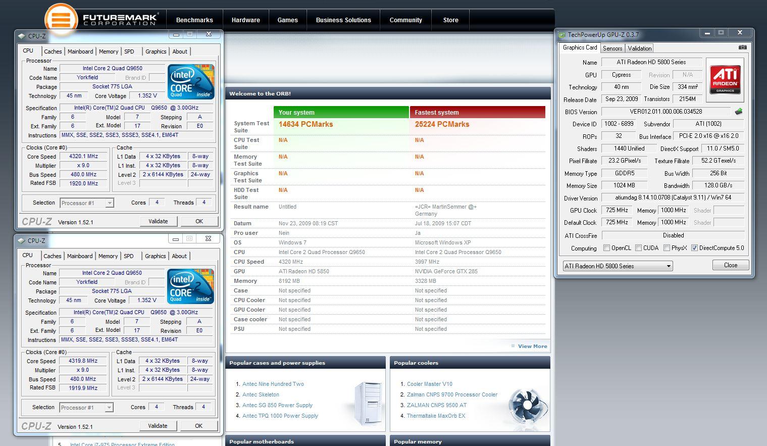Image resolution: width=767 pixels, height=446 pixels.
Task: Click the Intel Core 2 Quad logo in top CPU-Z
Action: click(x=191, y=81)
